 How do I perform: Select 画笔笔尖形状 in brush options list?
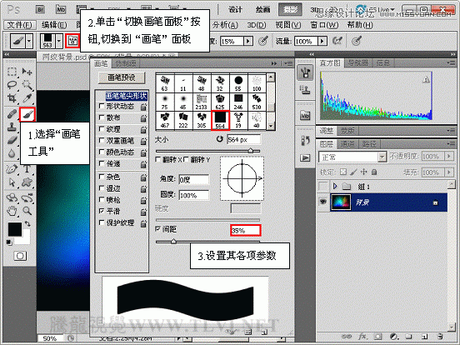(126, 96)
